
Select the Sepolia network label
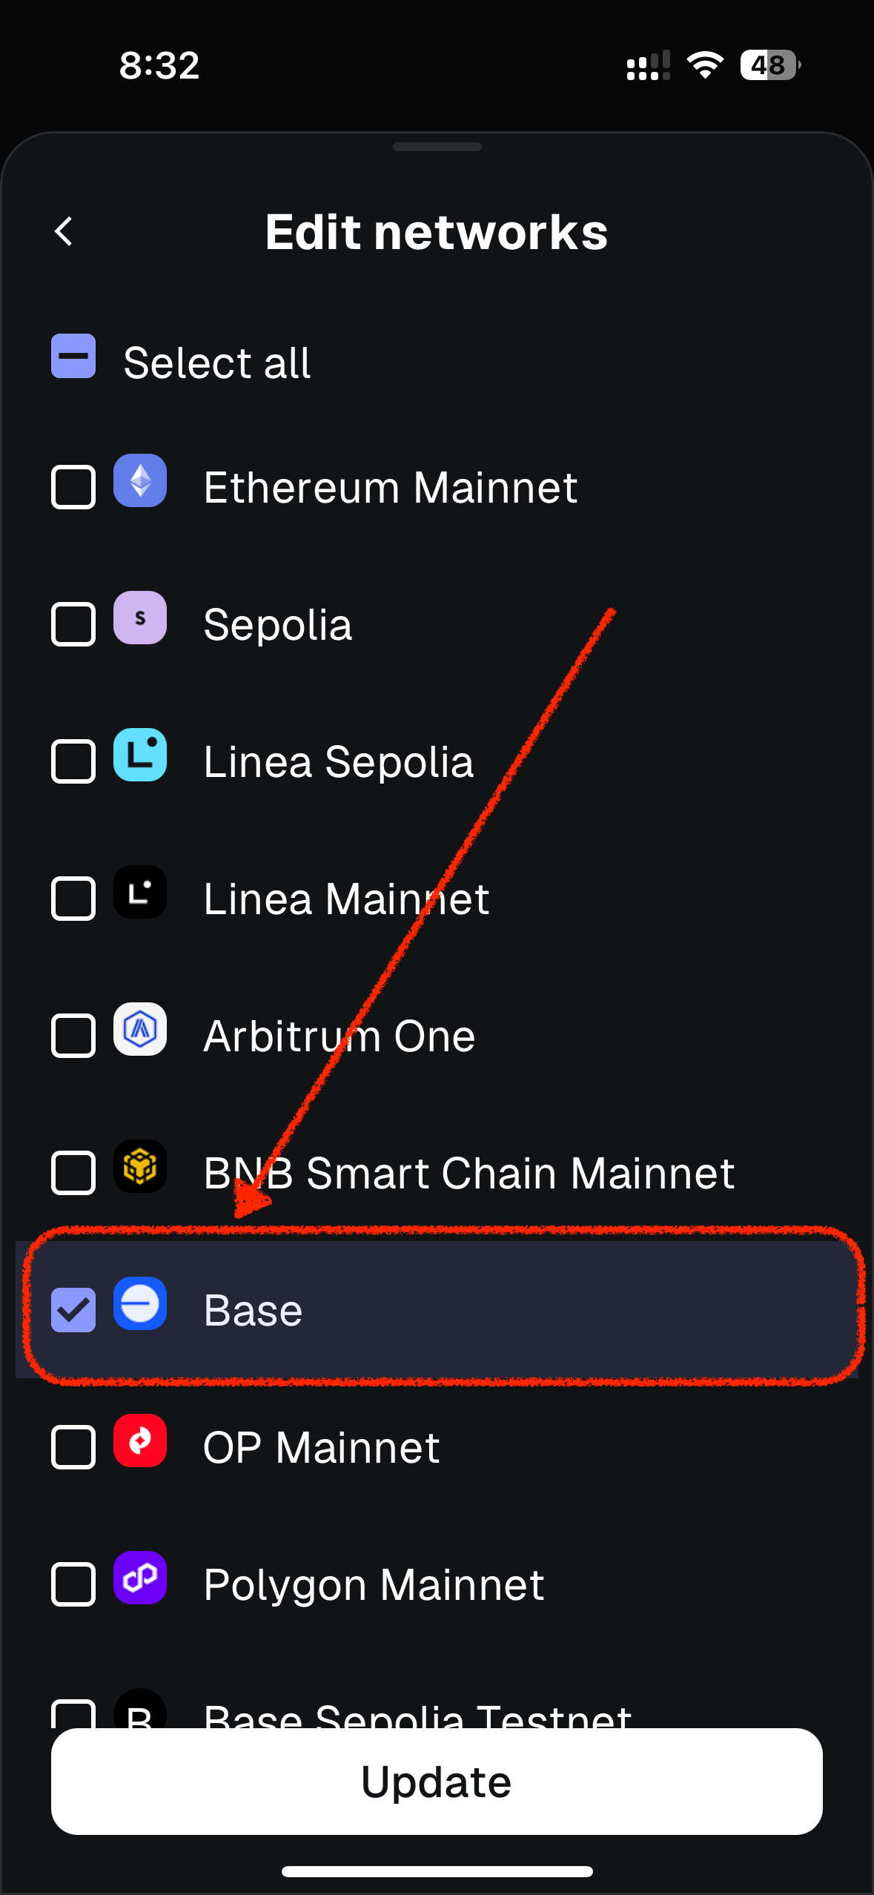[x=278, y=624]
